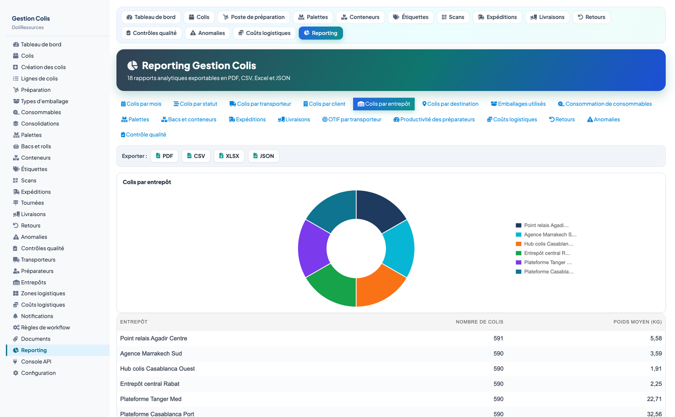Image resolution: width=675 pixels, height=417 pixels.
Task: Click the Configuration gear icon in the sidebar
Action: pyautogui.click(x=16, y=373)
